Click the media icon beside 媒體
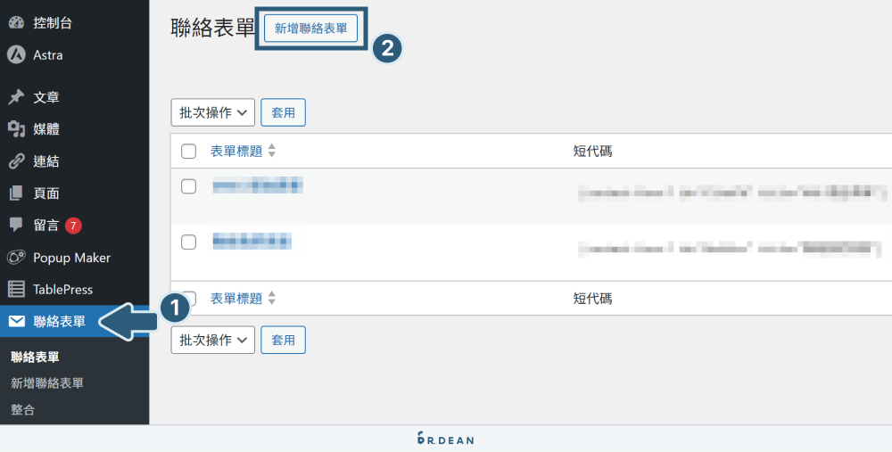 point(16,129)
